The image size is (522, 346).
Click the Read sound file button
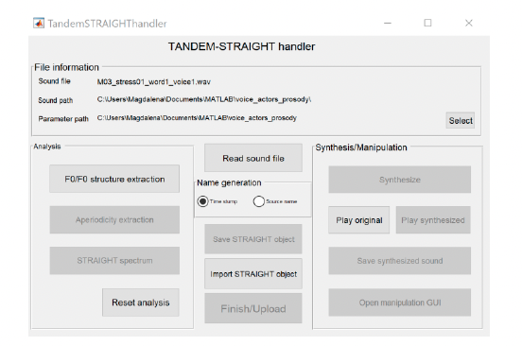tap(253, 158)
